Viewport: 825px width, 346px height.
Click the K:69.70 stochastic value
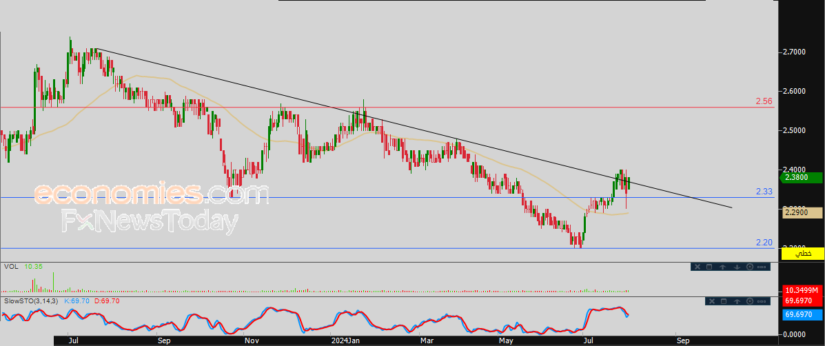[x=77, y=301]
